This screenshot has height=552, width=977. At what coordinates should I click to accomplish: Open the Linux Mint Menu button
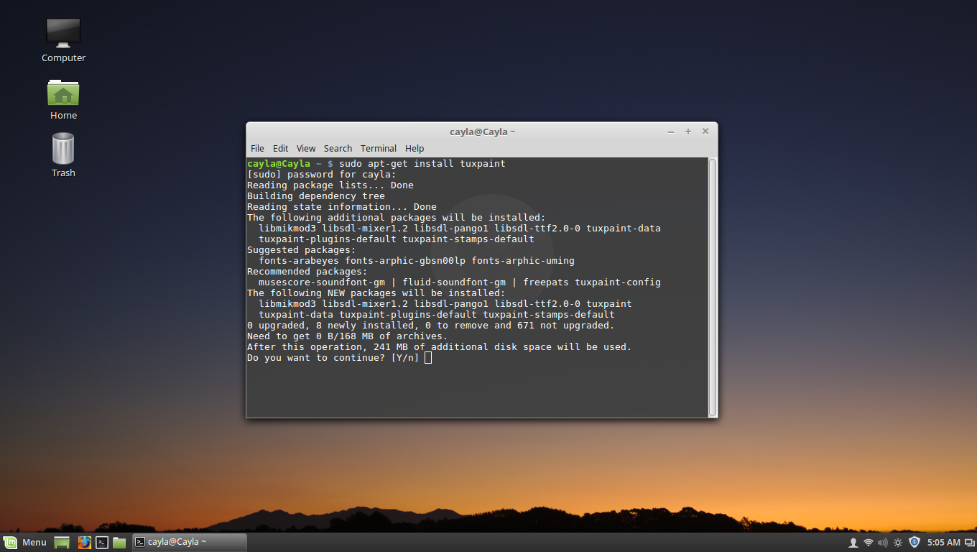(x=25, y=542)
